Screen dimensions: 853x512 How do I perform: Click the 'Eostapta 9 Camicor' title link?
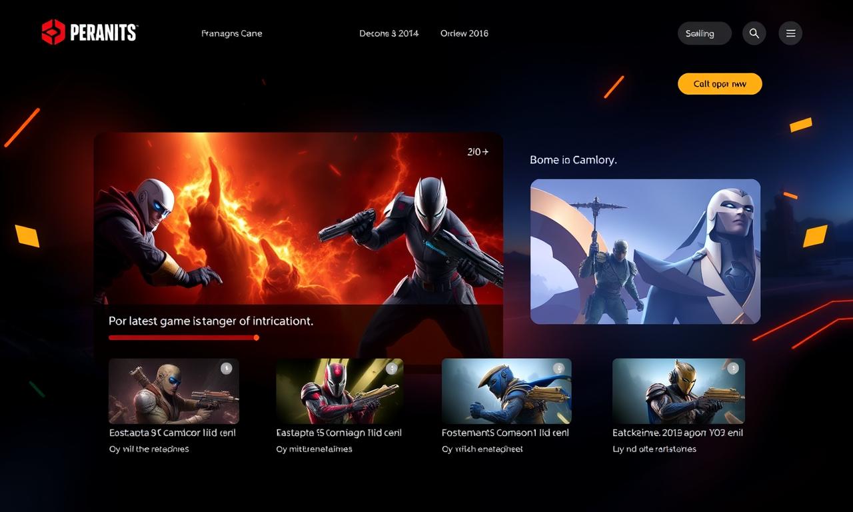tap(172, 433)
